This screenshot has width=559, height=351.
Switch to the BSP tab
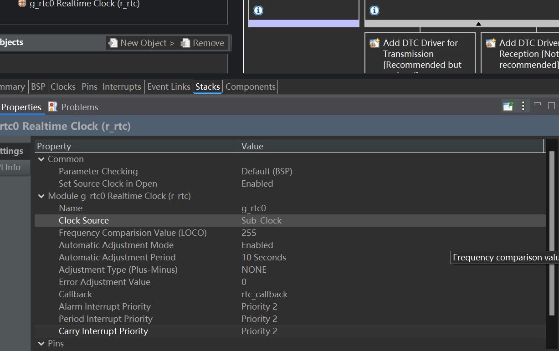[38, 86]
